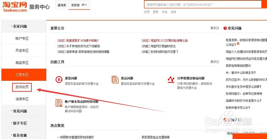This screenshot has width=267, height=139.
Task: Open FAQ 双方已互评，为什么收到的评价
Action: (x=246, y=80)
